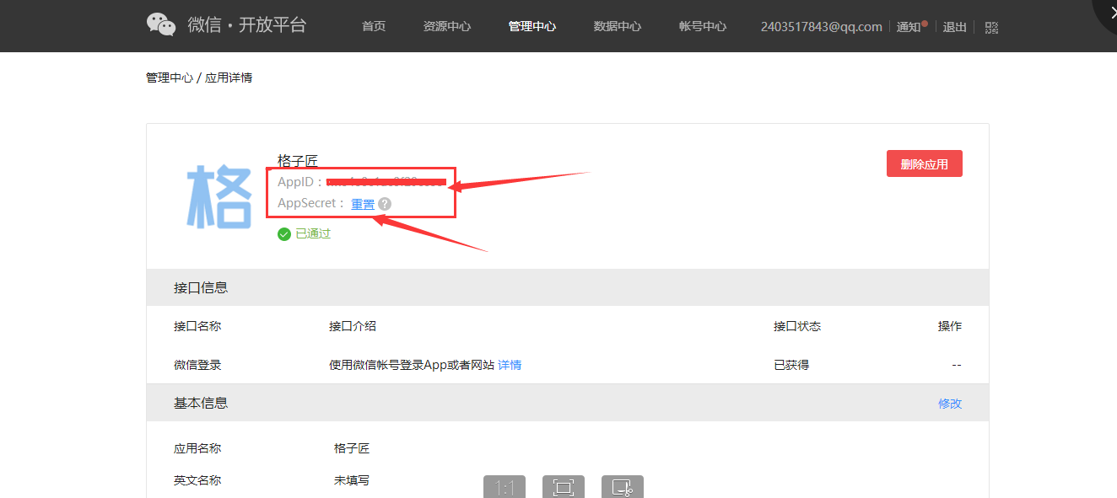This screenshot has height=498, width=1117.
Task: Click the 接口状态 column header
Action: pyautogui.click(x=797, y=326)
